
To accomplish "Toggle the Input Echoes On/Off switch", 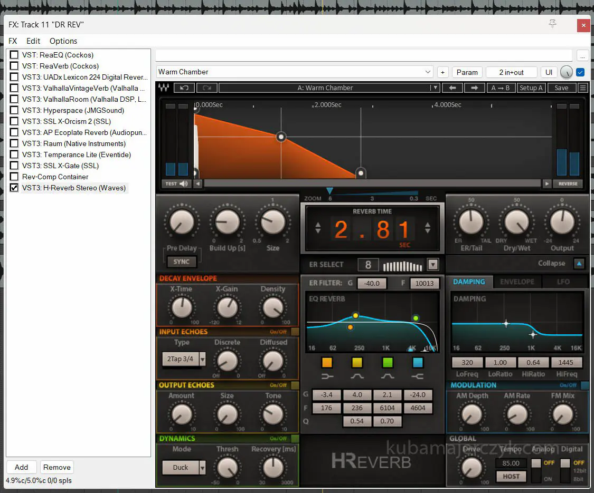I will [295, 332].
